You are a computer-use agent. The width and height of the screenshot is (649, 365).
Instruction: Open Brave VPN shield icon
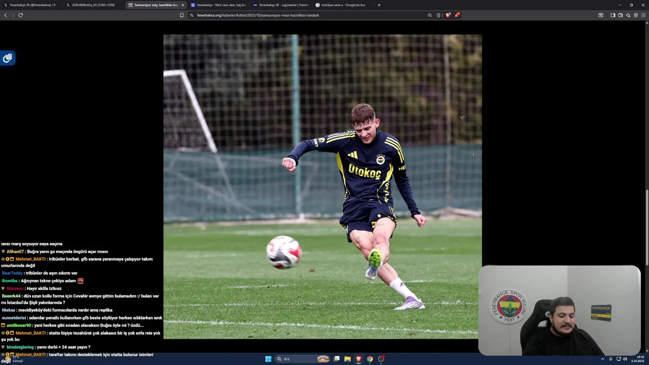point(635,15)
